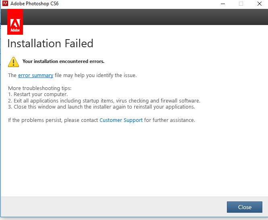Image resolution: width=268 pixels, height=220 pixels.
Task: Click the Adobe Photoshop CS6 title text
Action: pos(35,4)
